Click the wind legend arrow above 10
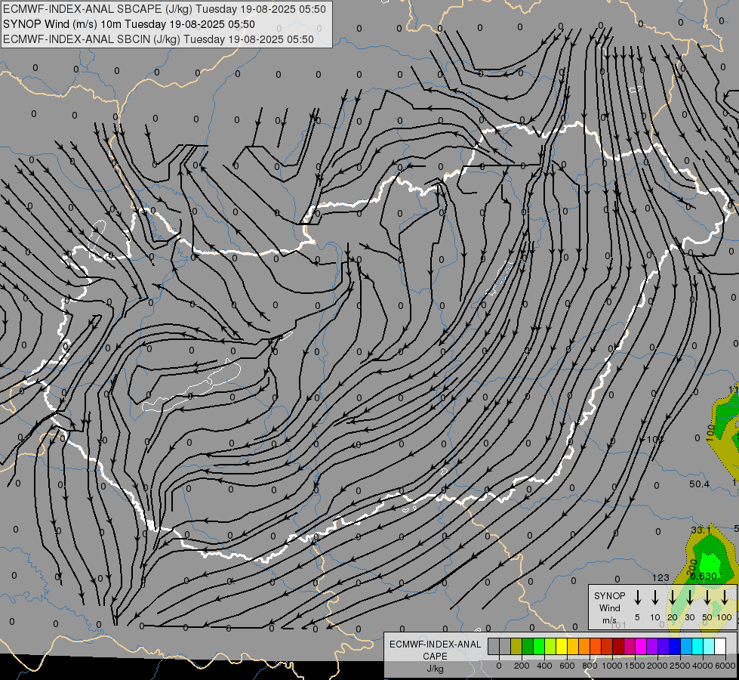This screenshot has width=739, height=680. (x=655, y=597)
